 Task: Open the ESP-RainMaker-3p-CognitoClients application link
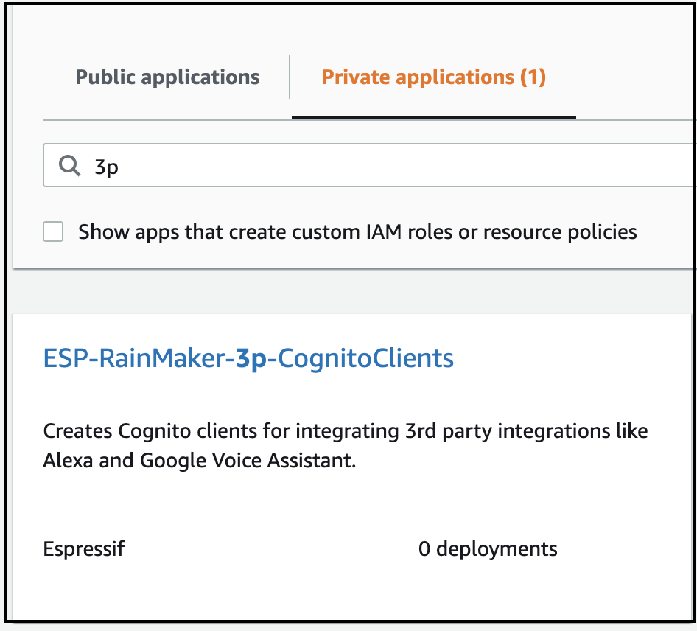pyautogui.click(x=248, y=359)
